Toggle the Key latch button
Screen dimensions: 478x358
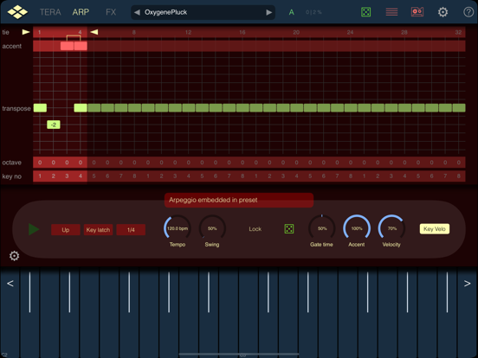point(98,230)
